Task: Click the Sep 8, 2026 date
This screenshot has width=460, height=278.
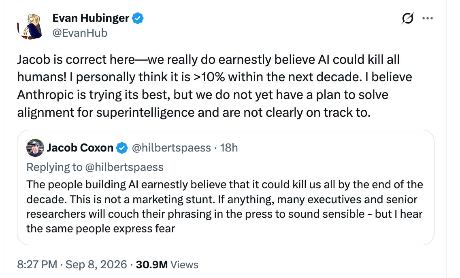Action: point(96,265)
